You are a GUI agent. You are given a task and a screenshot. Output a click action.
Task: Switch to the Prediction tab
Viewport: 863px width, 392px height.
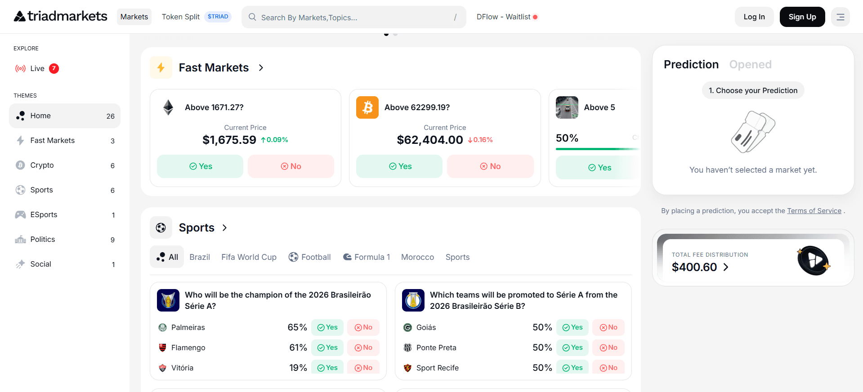tap(691, 64)
